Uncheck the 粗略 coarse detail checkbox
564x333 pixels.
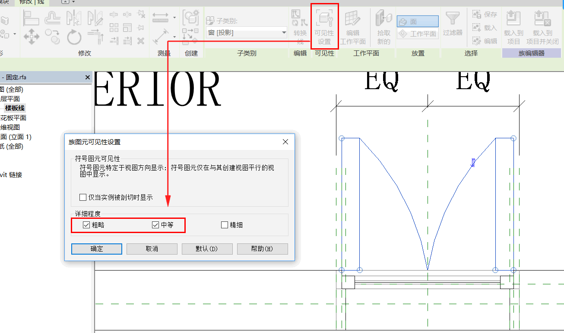pos(86,225)
